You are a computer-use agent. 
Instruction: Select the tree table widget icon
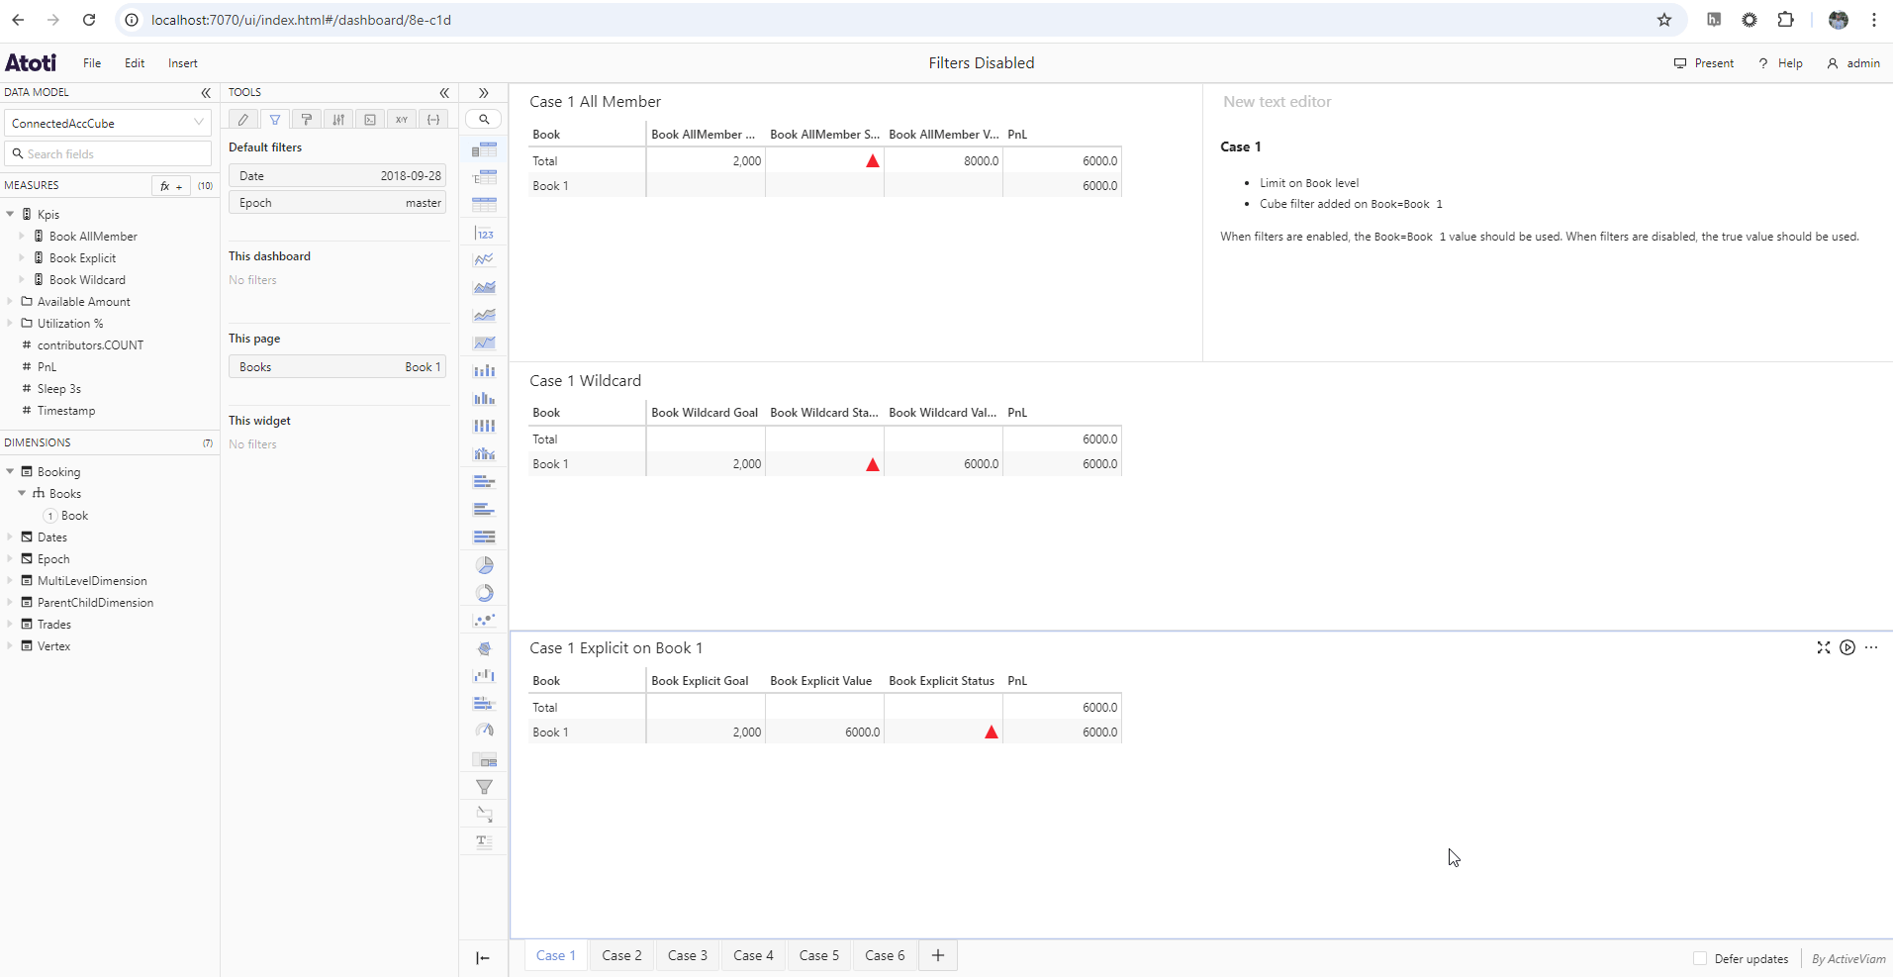(x=484, y=177)
